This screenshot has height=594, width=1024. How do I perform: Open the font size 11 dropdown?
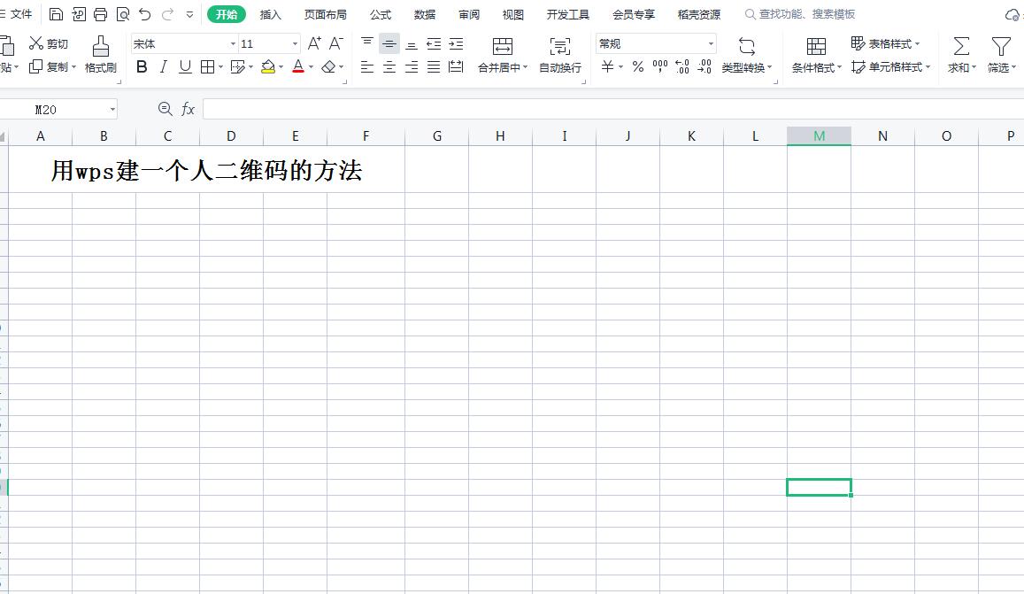coord(296,43)
